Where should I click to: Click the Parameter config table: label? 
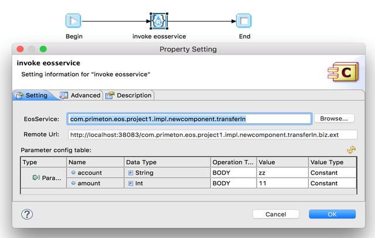point(56,150)
